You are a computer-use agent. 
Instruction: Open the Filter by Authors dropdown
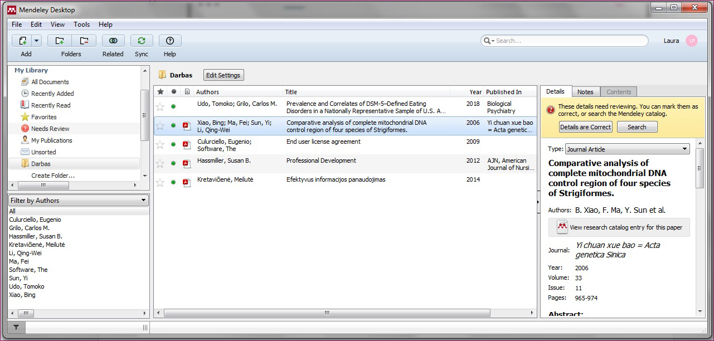[x=79, y=201]
